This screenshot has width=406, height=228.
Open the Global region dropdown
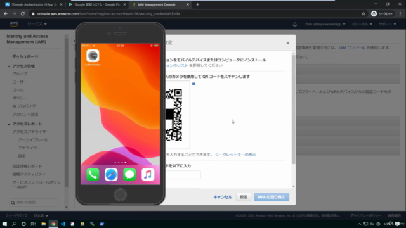point(362,24)
